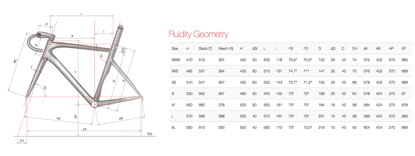Click the 75,5° seat angle value

point(293,60)
